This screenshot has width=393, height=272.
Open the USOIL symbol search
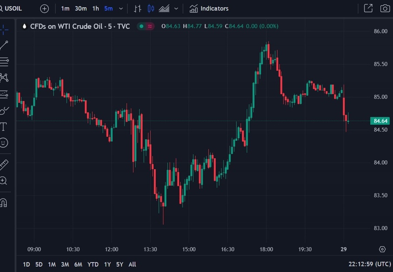pos(11,9)
